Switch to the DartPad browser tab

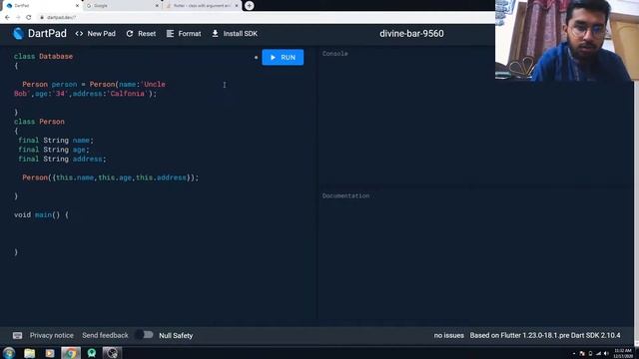click(41, 6)
